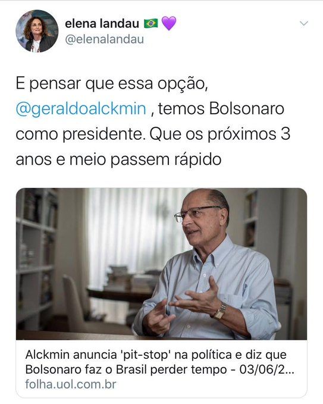323x404 pixels.
Task: Open elena landau's profile avatar
Action: point(37,31)
